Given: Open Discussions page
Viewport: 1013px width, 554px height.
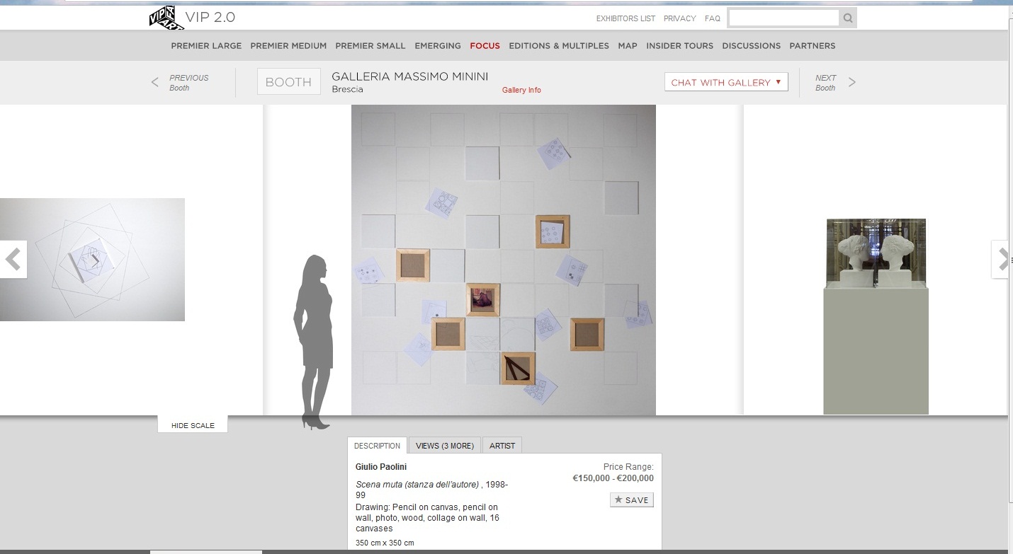Looking at the screenshot, I should [x=752, y=45].
